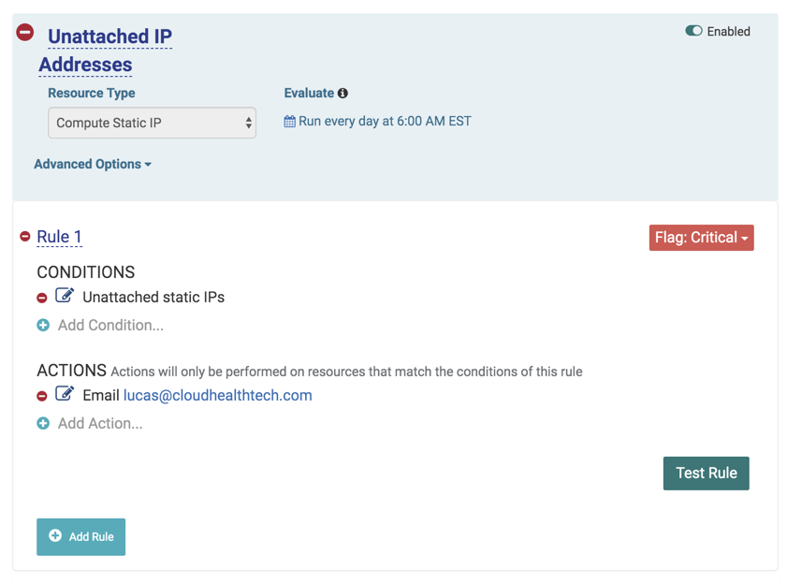Remove the Unattached static IPs condition
Screen dimensions: 787x584
coord(42,298)
